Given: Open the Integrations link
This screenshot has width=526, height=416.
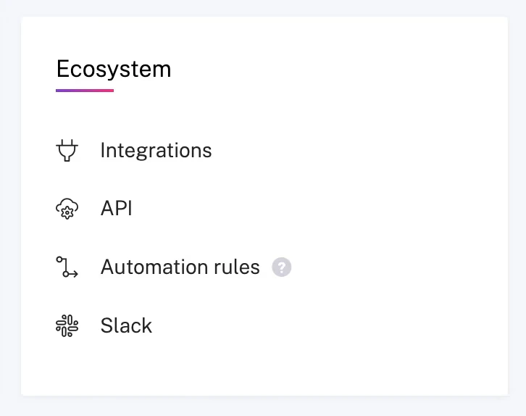Looking at the screenshot, I should (x=156, y=151).
